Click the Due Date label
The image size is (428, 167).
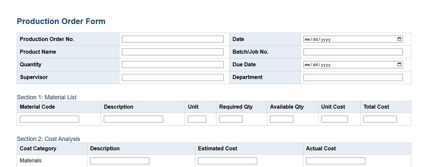click(x=244, y=65)
